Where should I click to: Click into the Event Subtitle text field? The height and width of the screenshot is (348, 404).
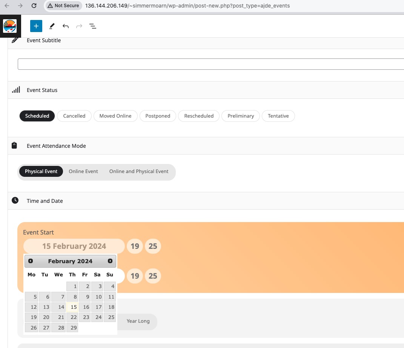211,64
